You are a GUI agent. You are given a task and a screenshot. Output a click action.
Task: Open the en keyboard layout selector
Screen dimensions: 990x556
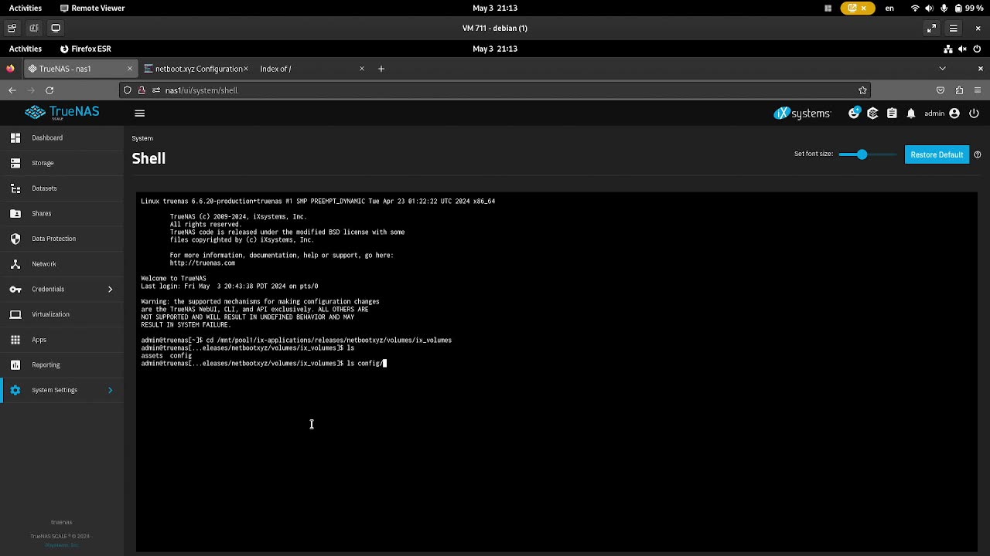click(x=889, y=8)
